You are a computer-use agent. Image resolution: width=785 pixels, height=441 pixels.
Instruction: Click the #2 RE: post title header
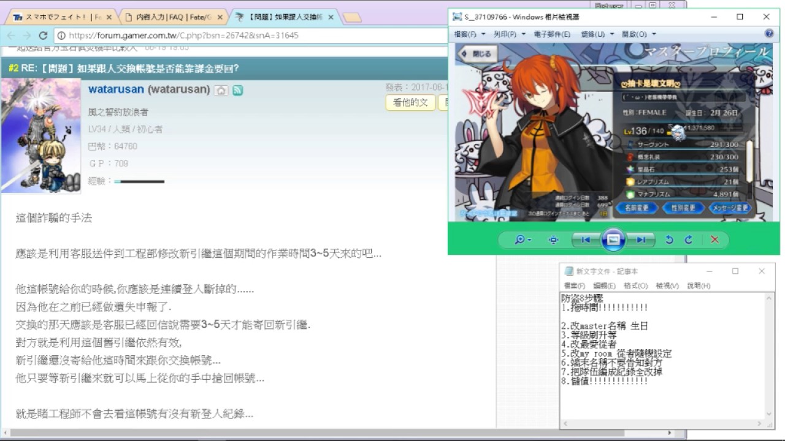click(x=124, y=68)
